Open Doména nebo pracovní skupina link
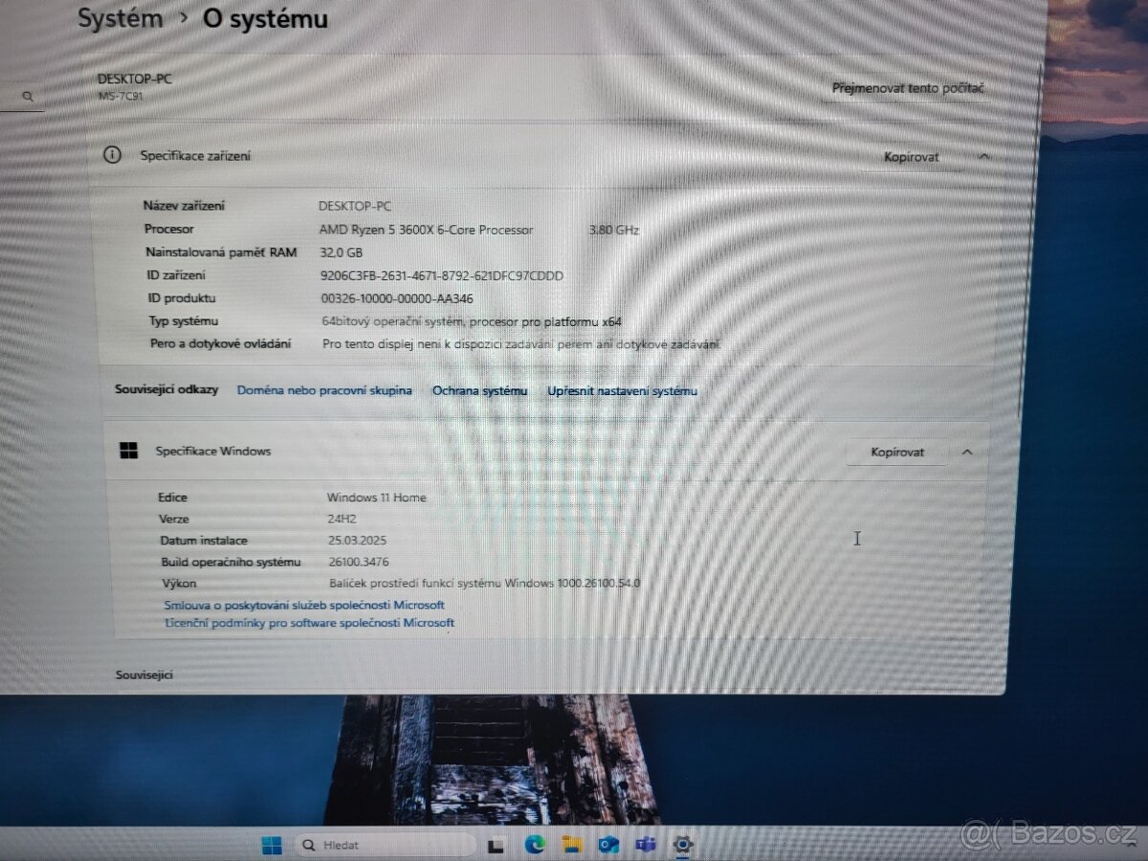This screenshot has width=1148, height=861. pyautogui.click(x=324, y=390)
